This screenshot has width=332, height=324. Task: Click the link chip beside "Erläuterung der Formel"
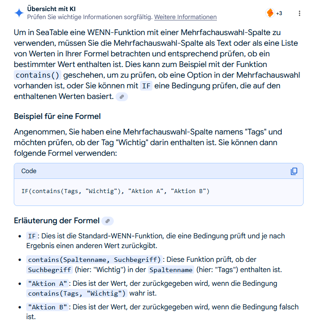click(x=108, y=221)
